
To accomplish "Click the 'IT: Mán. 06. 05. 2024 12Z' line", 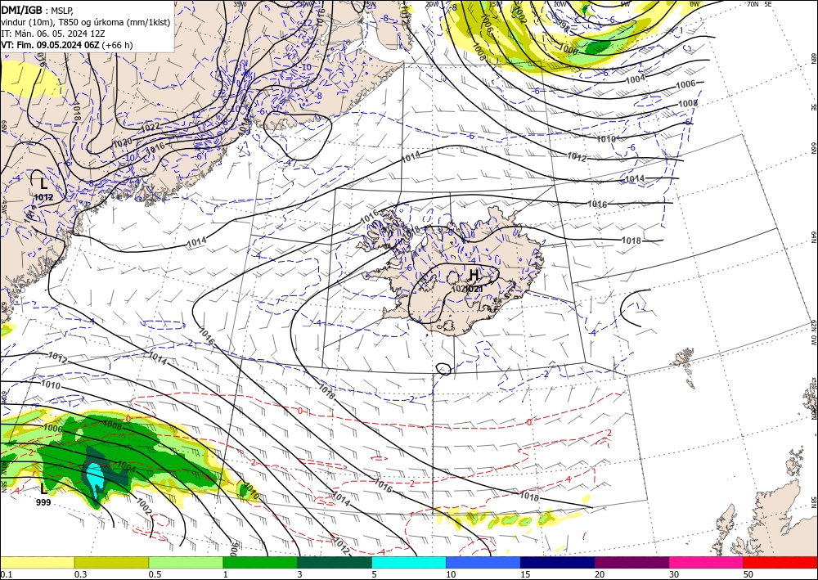I will click(x=52, y=34).
